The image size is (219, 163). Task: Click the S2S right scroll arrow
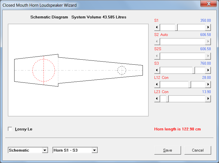(x=208, y=56)
